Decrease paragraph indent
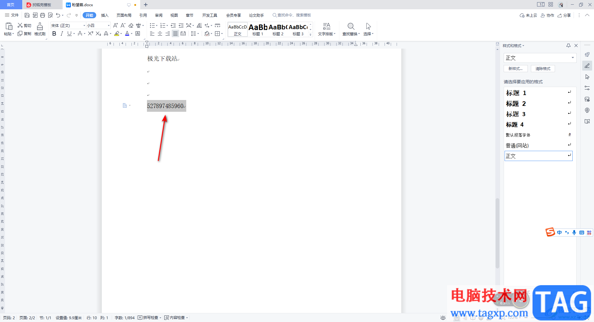This screenshot has height=322, width=594. coord(173,25)
